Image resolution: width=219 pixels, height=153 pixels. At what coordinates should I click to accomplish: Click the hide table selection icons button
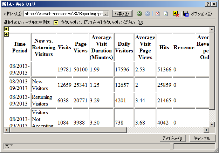point(176,14)
